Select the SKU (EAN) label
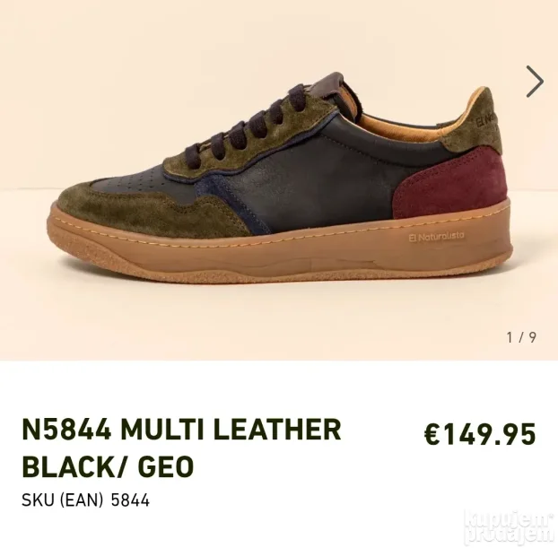Image resolution: width=558 pixels, height=548 pixels. coord(62,500)
